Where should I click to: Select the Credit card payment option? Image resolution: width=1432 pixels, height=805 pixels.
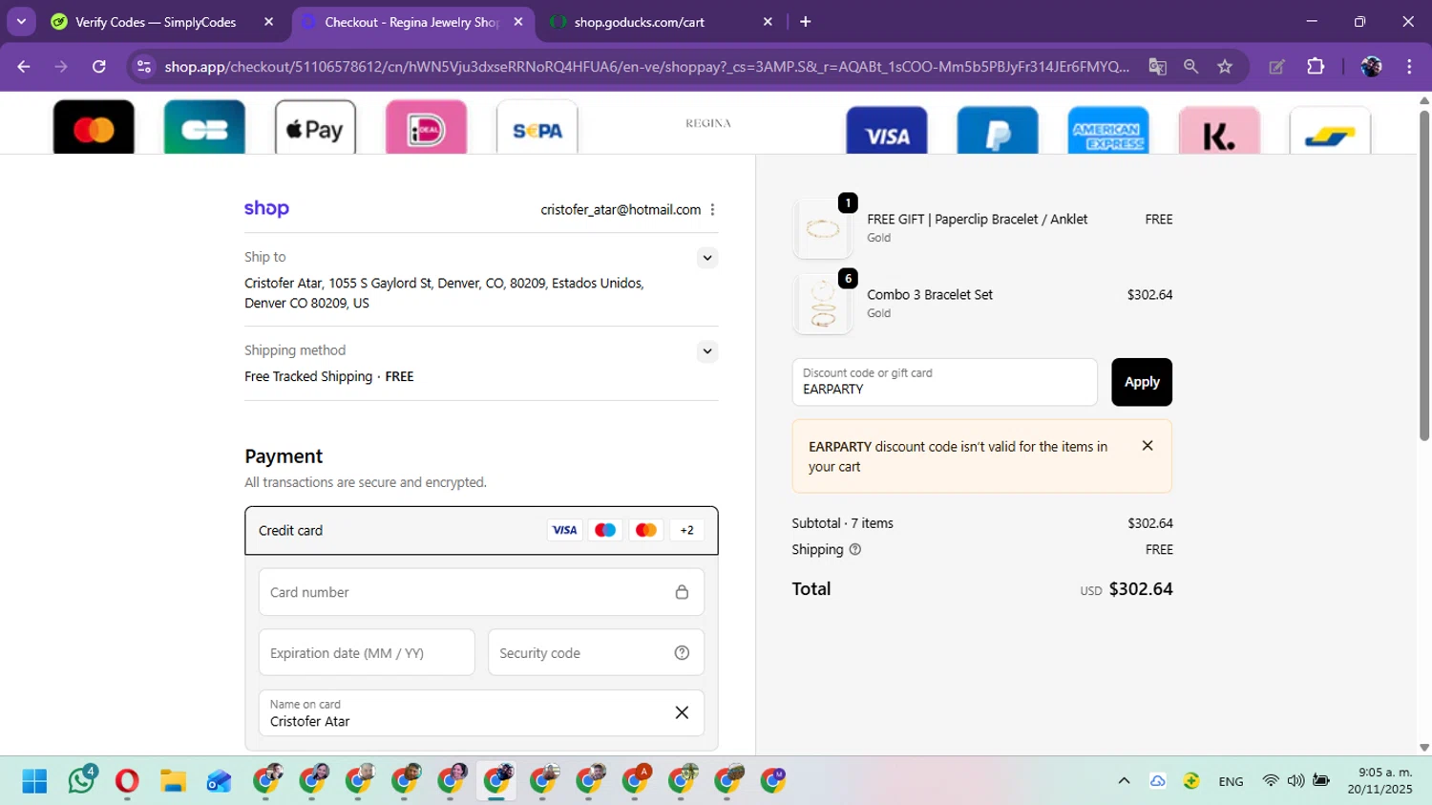coord(481,530)
